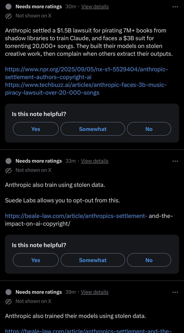Screen dimensions: 184x333
Task: Click the hidden-eye icon on the second note
Action: [x=9, y=170]
